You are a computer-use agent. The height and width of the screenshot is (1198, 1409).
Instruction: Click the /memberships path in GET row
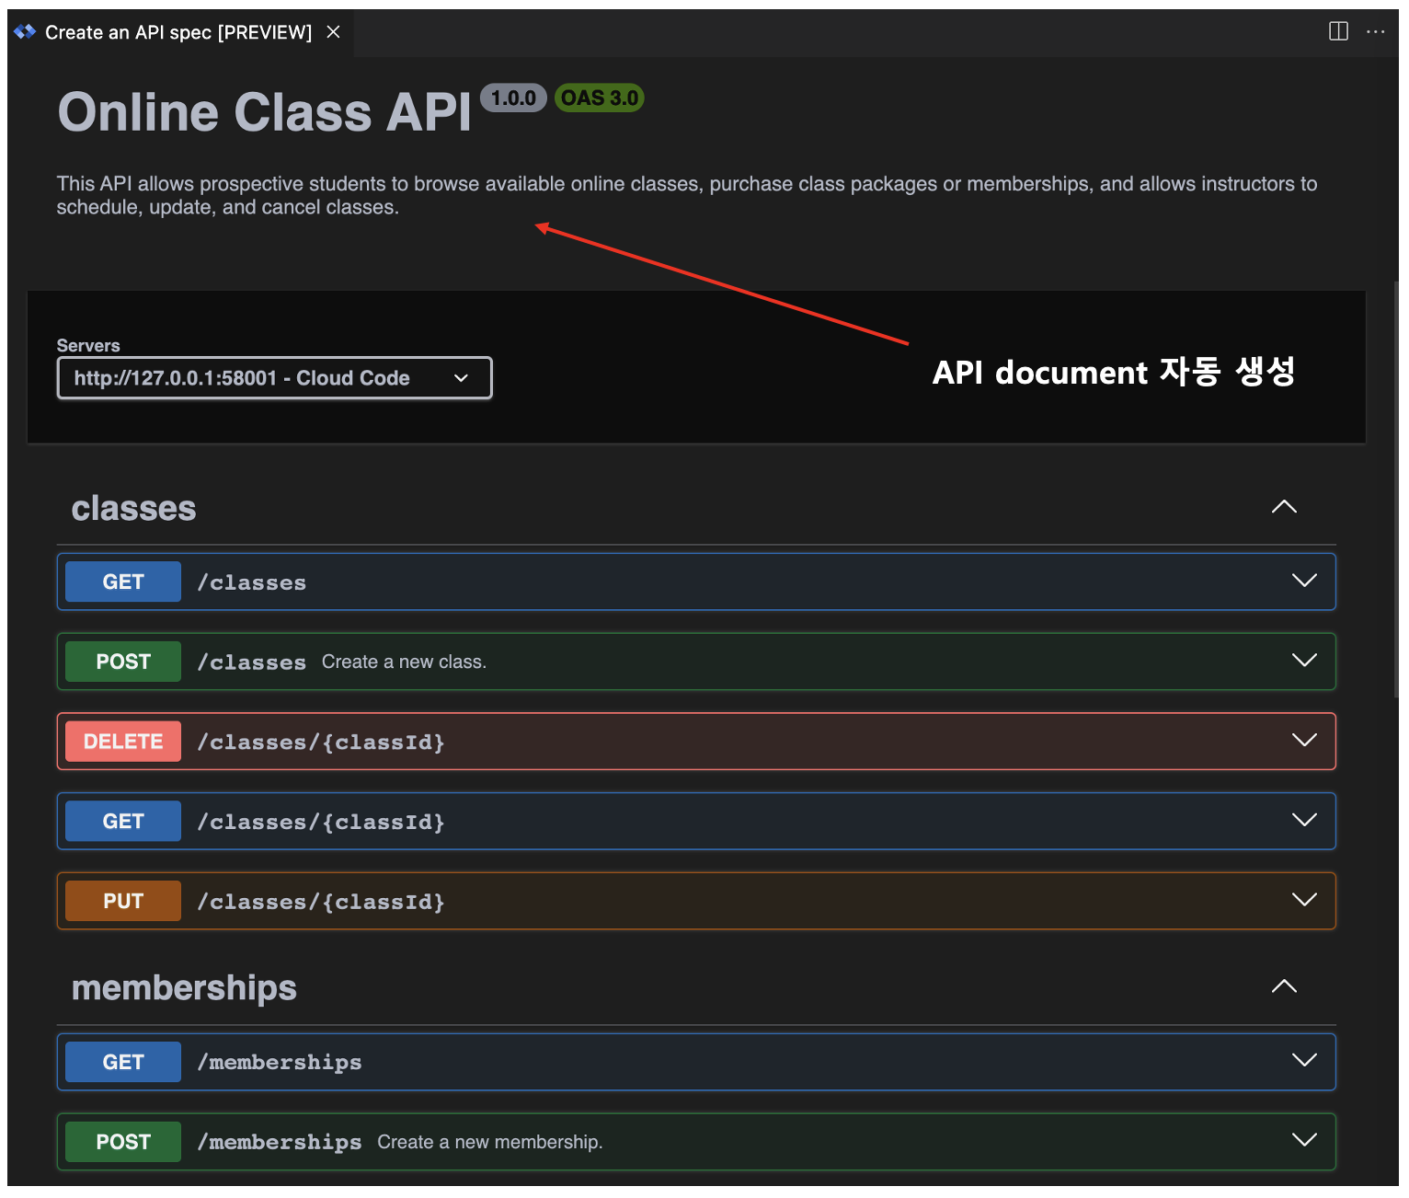pos(280,1063)
